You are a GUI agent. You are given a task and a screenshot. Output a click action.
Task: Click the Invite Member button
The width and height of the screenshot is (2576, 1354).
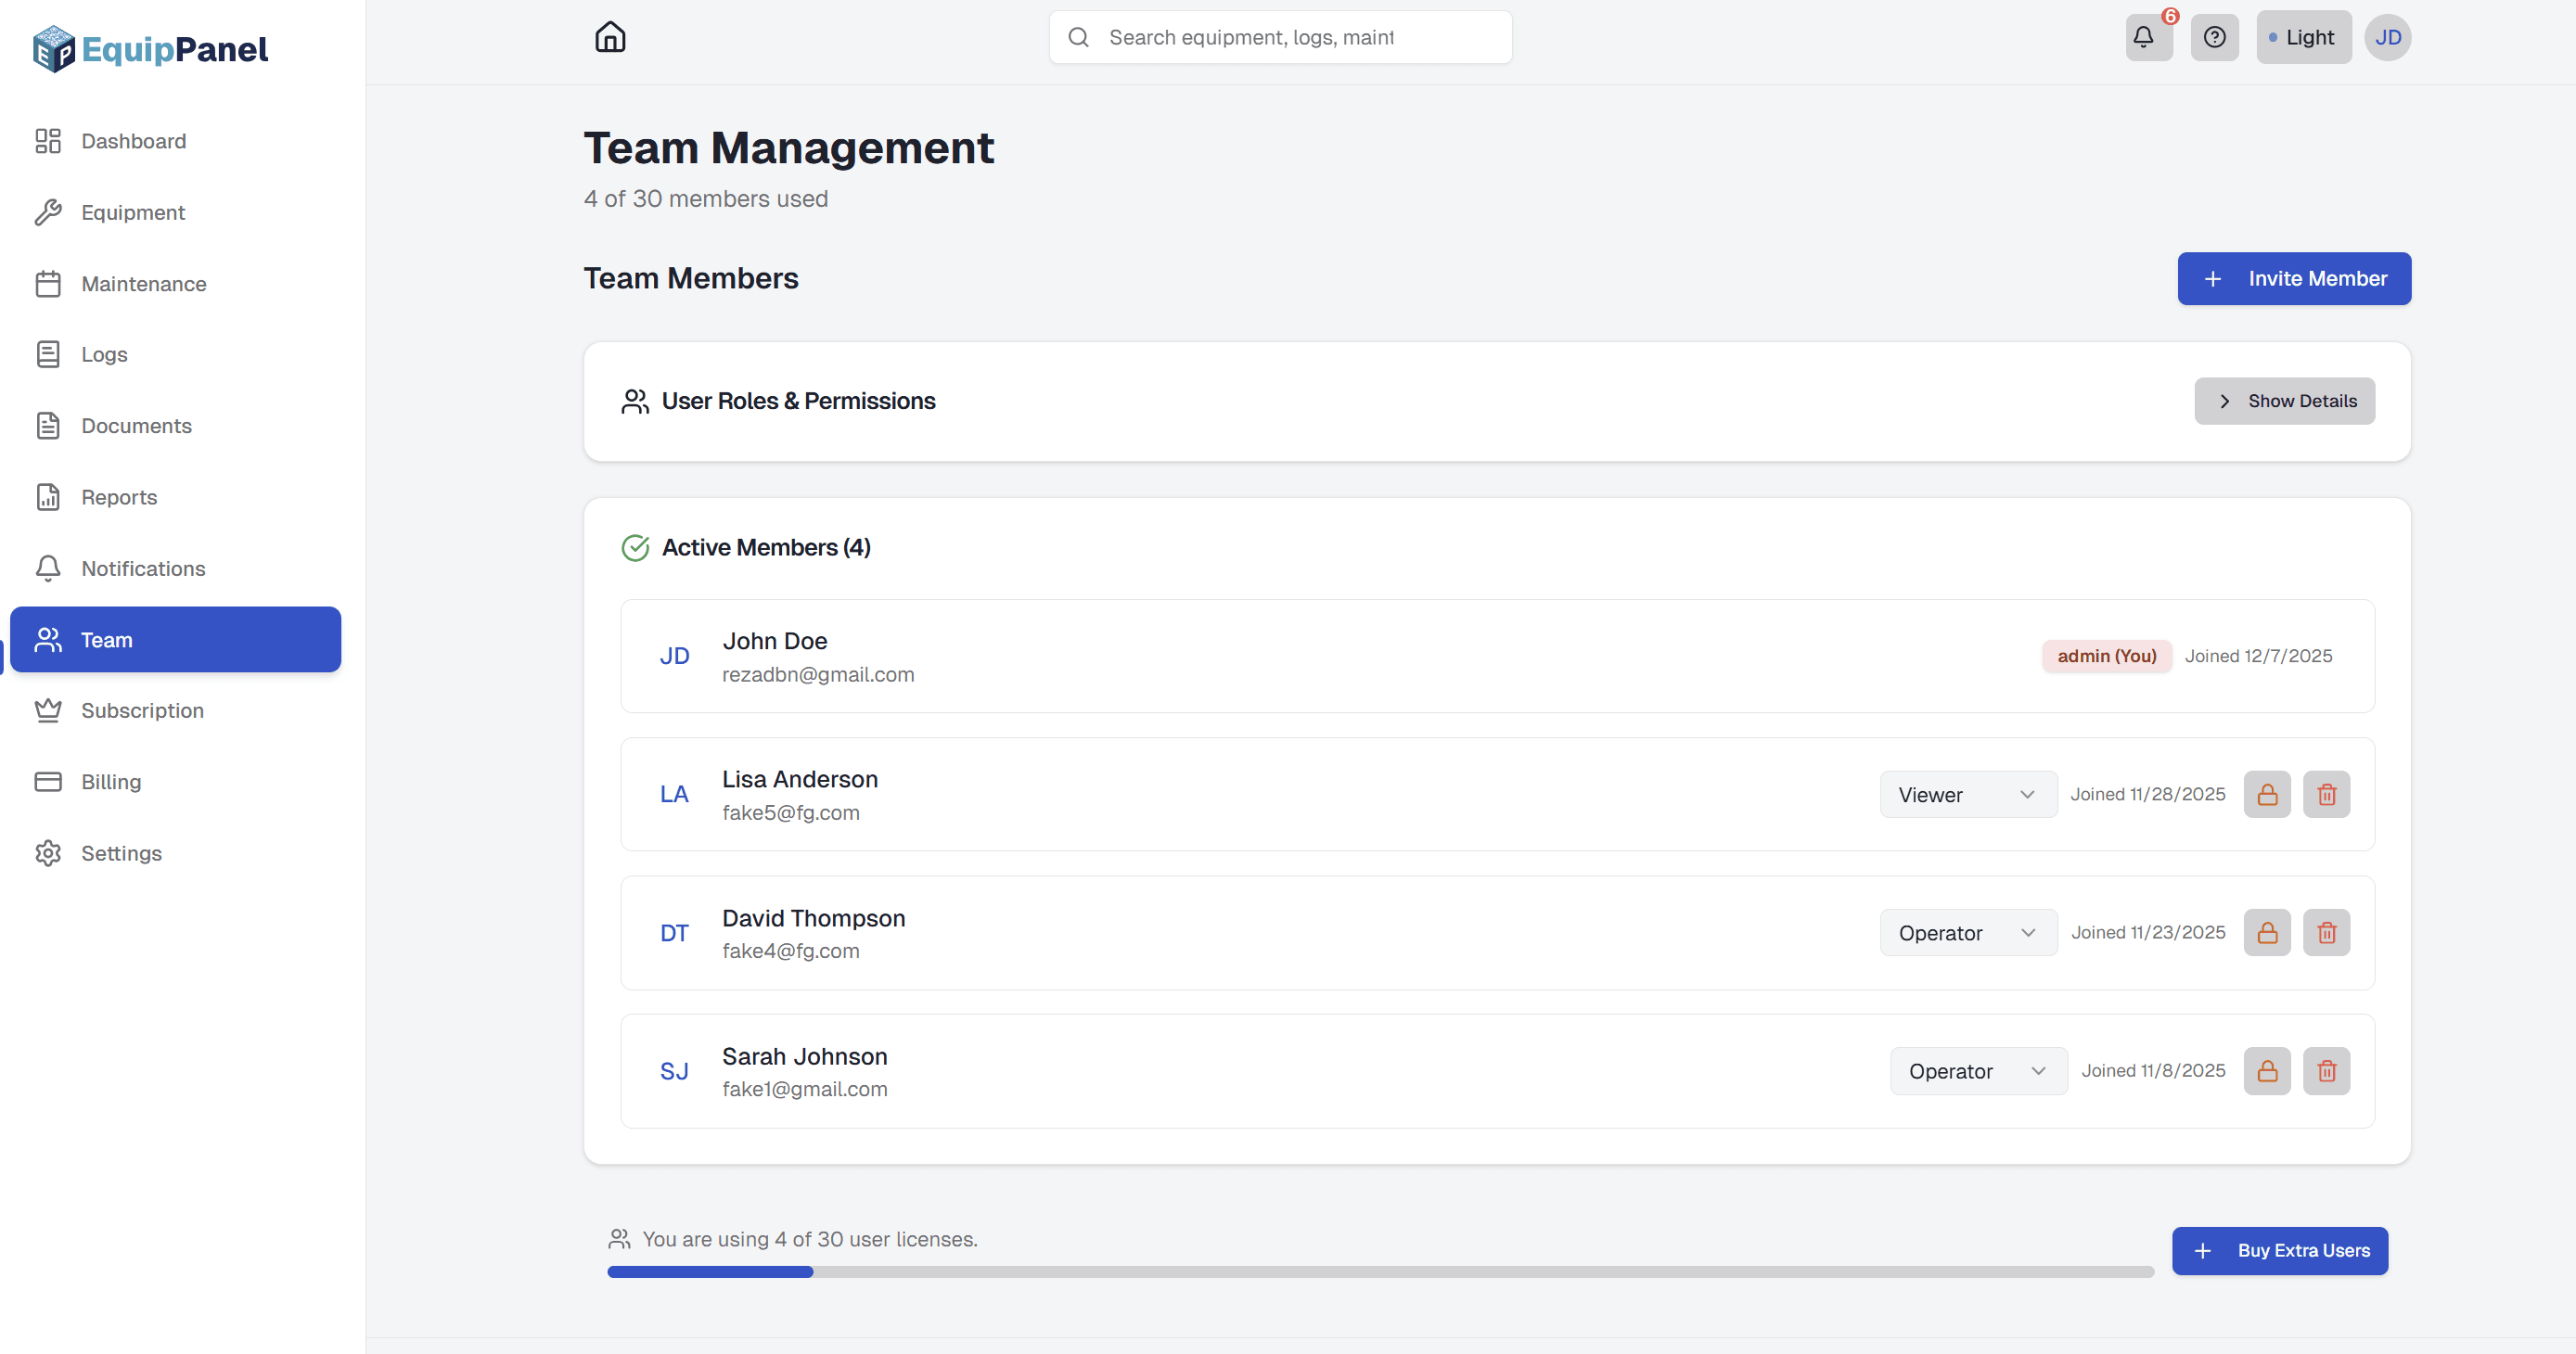point(2294,278)
